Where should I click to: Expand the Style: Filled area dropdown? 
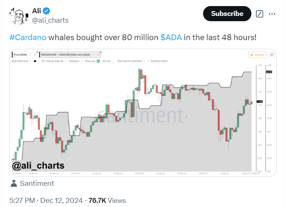tap(22, 61)
